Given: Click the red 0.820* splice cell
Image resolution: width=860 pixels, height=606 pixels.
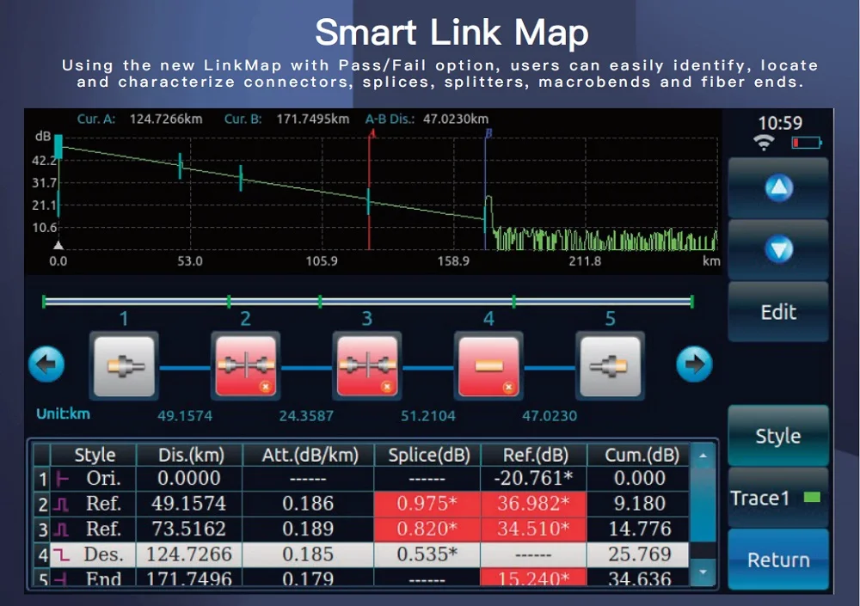Looking at the screenshot, I should (427, 529).
